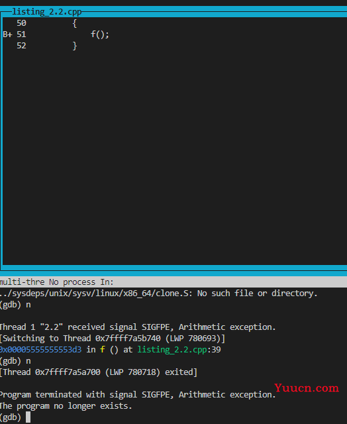
Task: Click the gdb prompt cursor block
Action: 28,417
